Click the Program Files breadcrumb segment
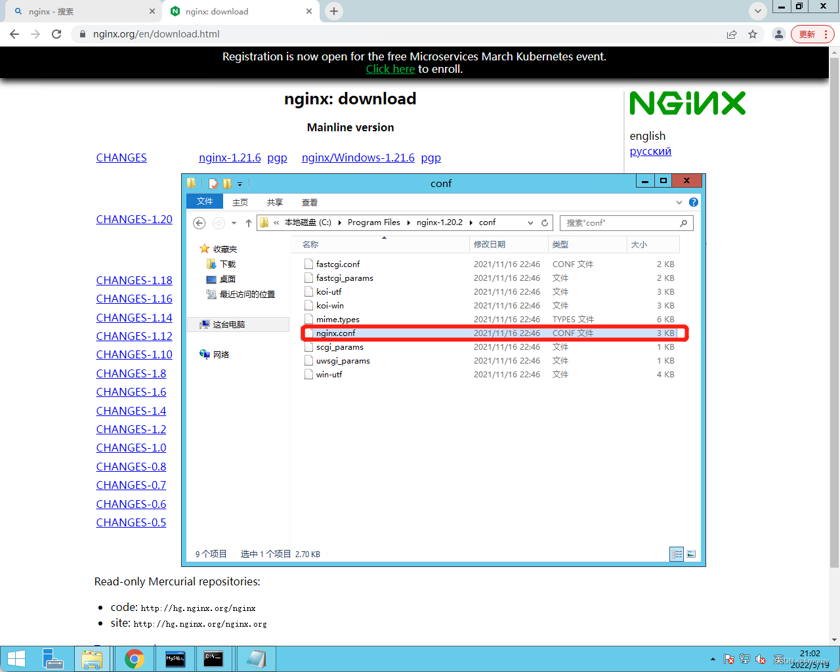 [x=374, y=222]
